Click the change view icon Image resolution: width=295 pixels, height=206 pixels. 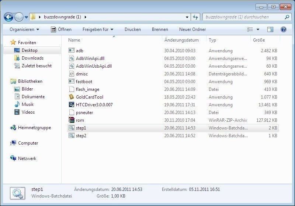[x=250, y=29]
